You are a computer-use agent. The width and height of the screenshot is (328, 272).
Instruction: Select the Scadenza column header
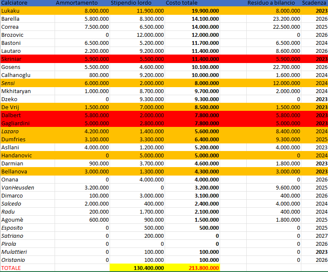pos(314,3)
